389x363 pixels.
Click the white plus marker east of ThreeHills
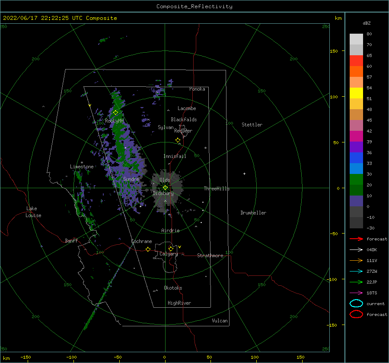pyautogui.click(x=244, y=174)
